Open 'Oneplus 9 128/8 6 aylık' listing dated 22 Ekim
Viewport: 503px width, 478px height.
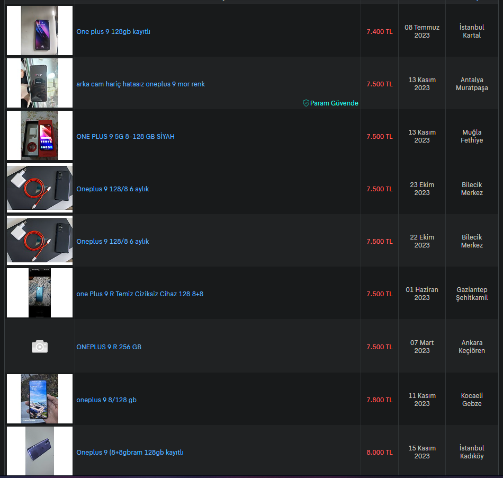coord(113,242)
